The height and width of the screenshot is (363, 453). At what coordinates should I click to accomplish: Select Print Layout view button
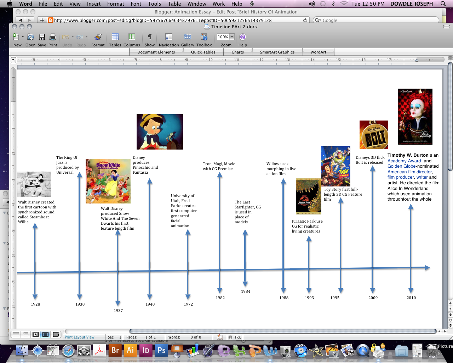[x=46, y=334]
